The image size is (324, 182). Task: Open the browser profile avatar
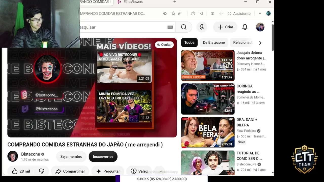point(268,14)
